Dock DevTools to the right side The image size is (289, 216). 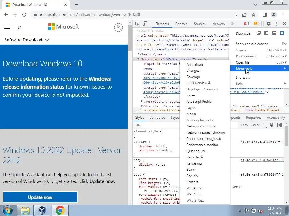tap(282, 33)
